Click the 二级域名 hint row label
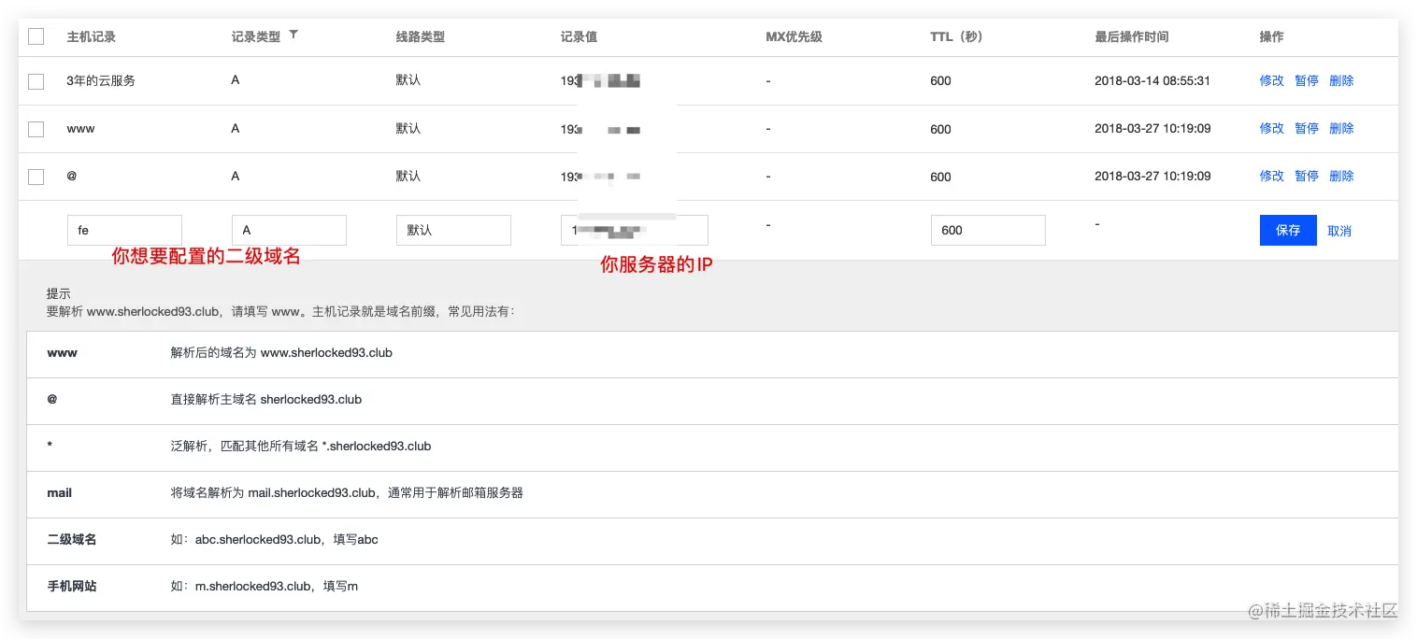 (72, 539)
